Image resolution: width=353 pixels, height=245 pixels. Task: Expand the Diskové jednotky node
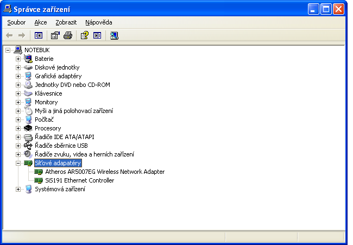[x=18, y=67]
